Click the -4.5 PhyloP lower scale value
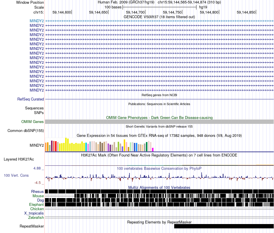This screenshot has width=274, height=233. coord(37,183)
